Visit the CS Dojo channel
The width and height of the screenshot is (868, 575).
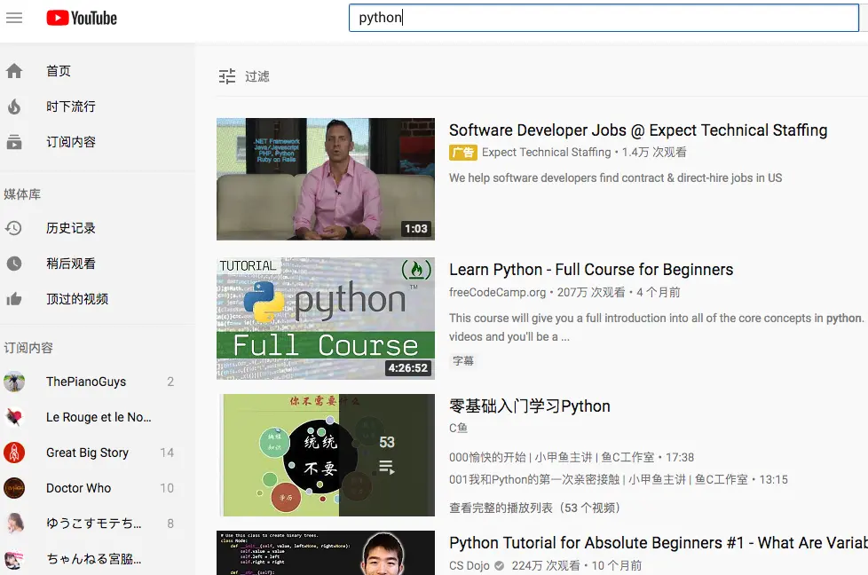(470, 565)
